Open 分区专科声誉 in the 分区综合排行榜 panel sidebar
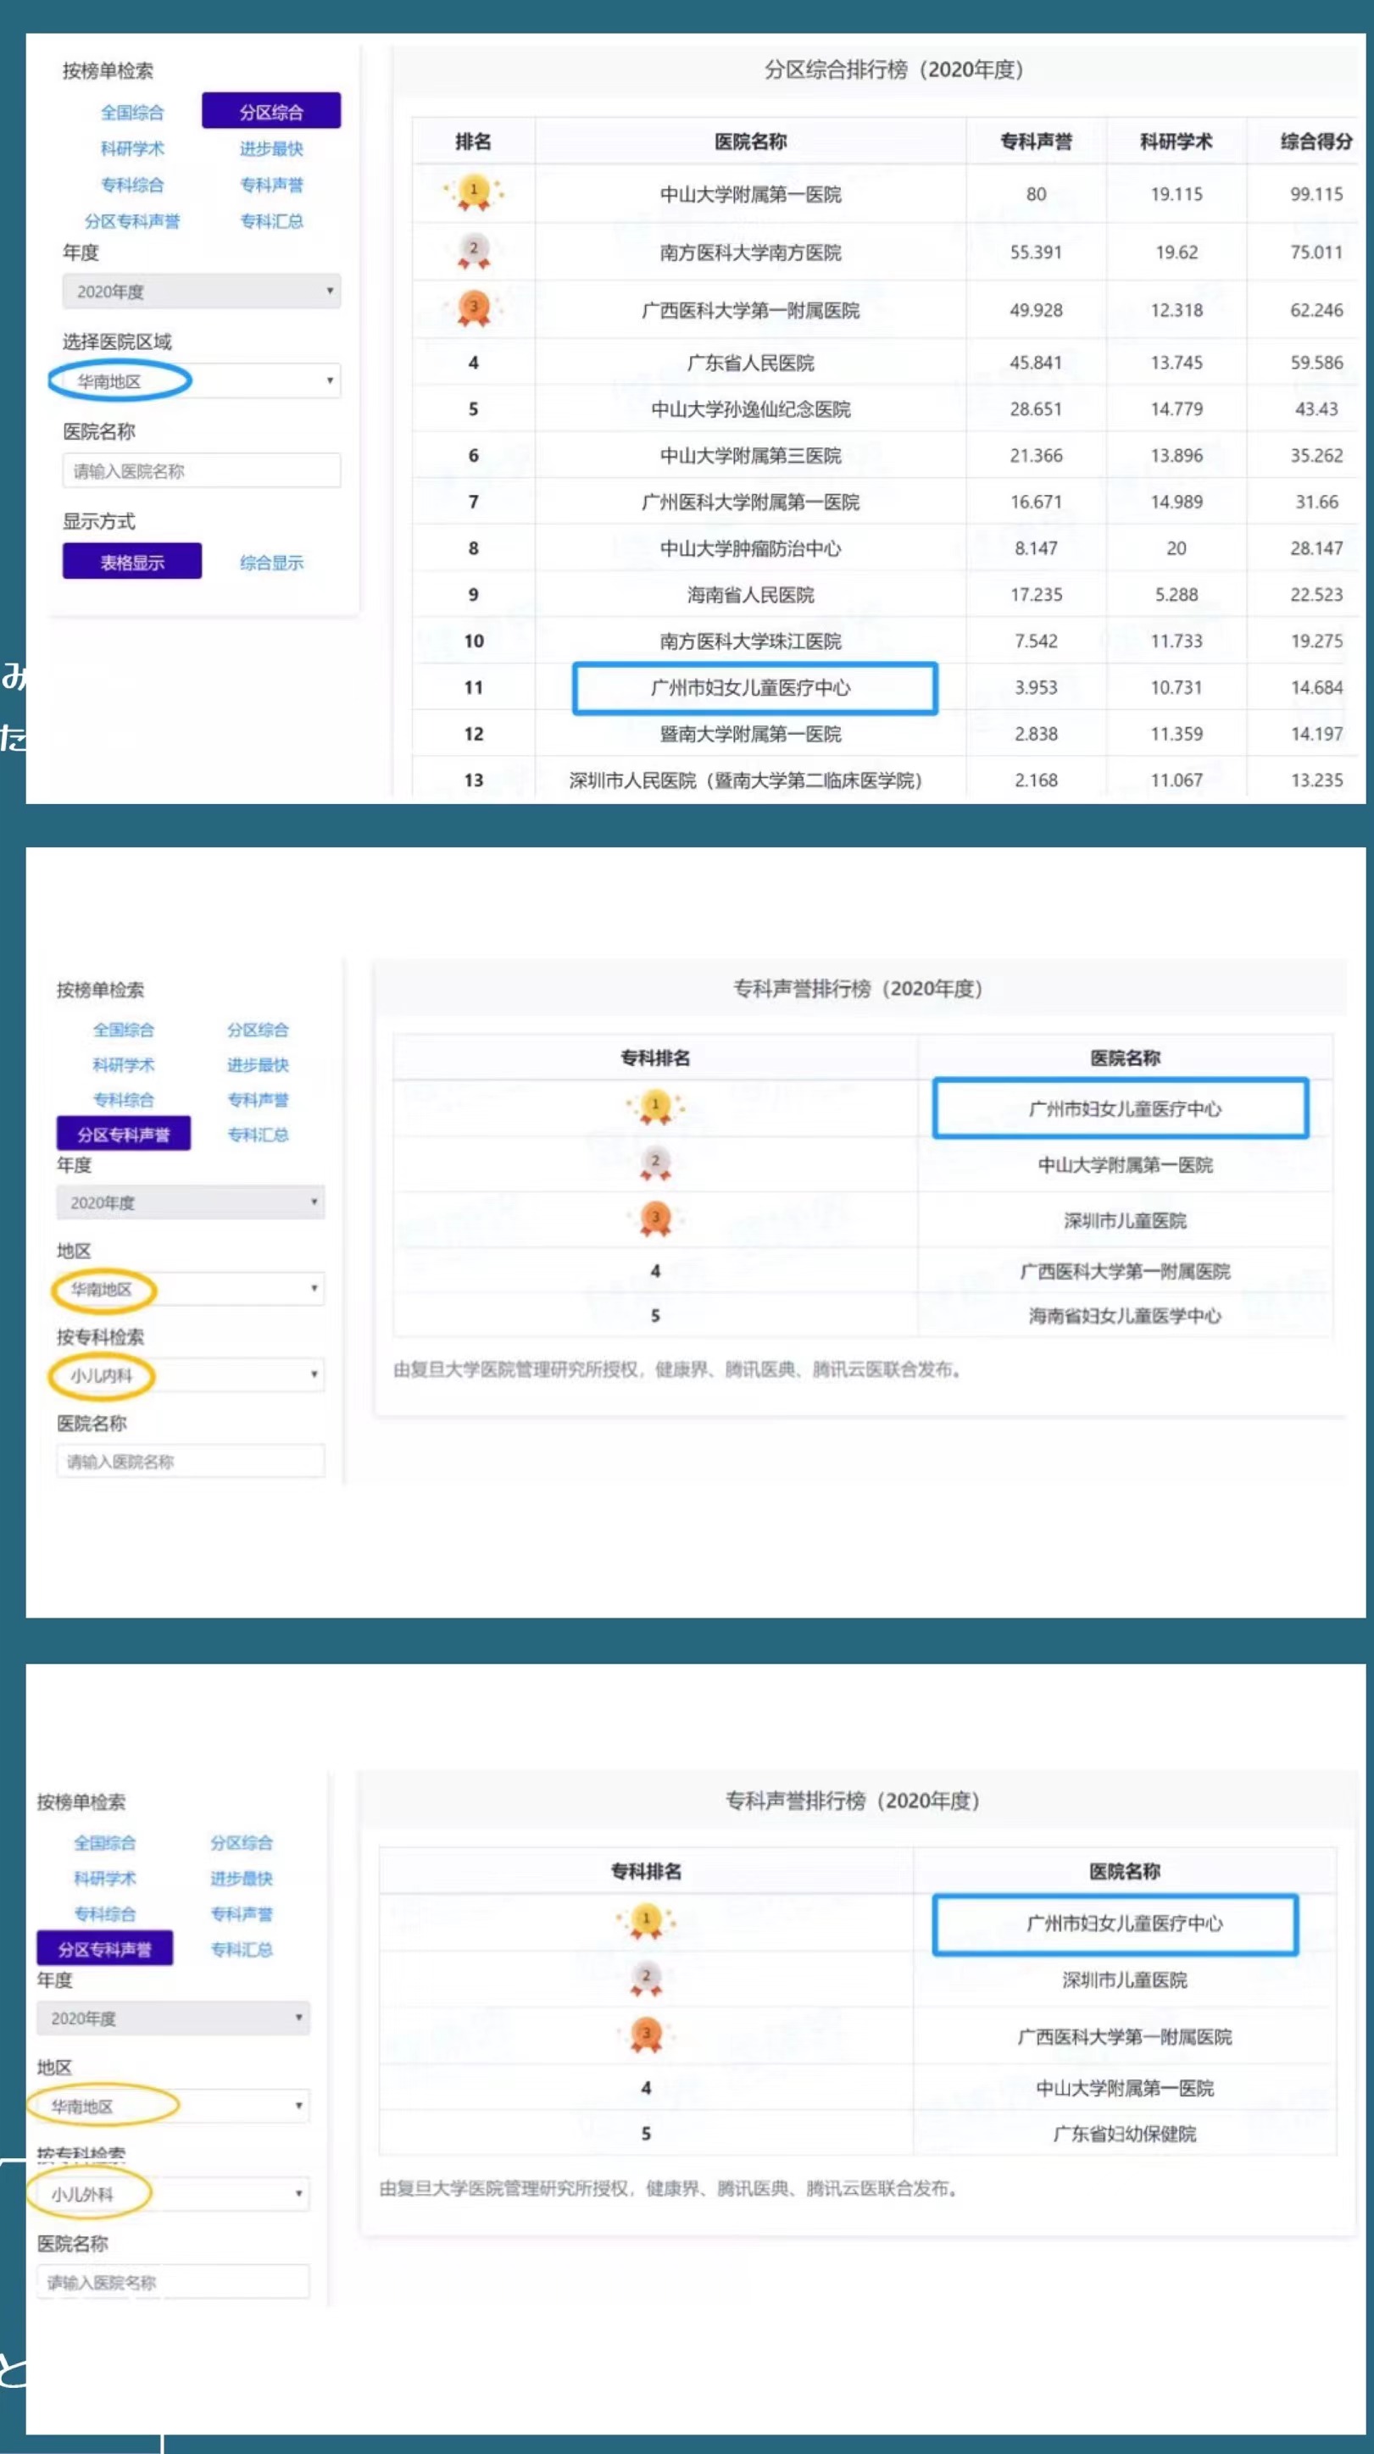Viewport: 1374px width, 2454px height. coord(132,221)
